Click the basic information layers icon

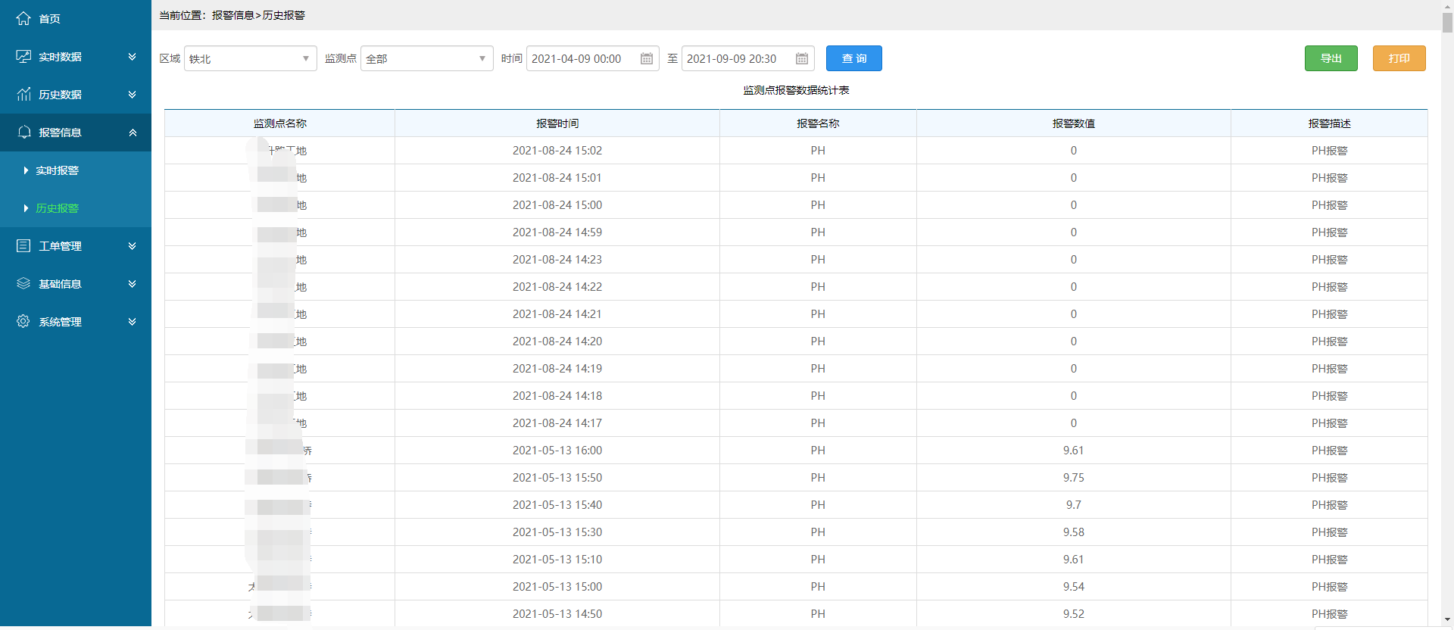point(23,284)
